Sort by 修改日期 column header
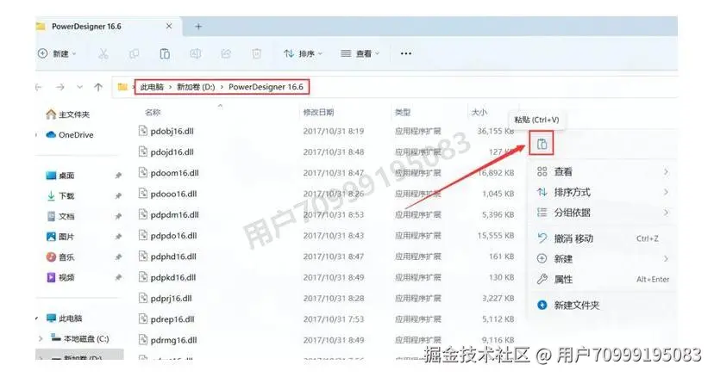Image resolution: width=714 pixels, height=377 pixels. (x=318, y=112)
